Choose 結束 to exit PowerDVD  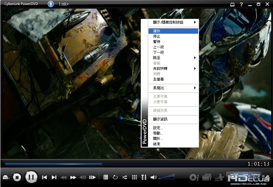point(173,144)
